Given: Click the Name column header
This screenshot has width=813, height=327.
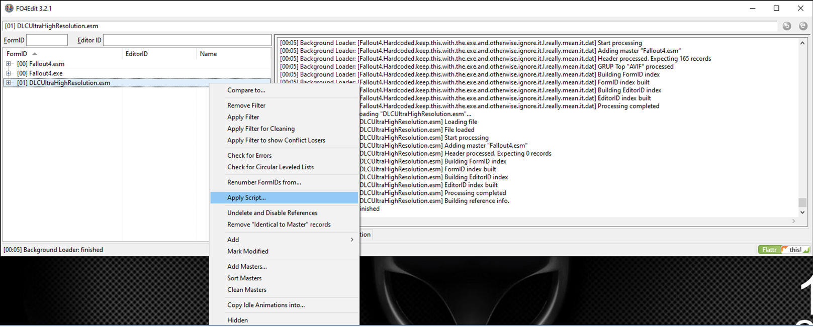Looking at the screenshot, I should coord(208,54).
